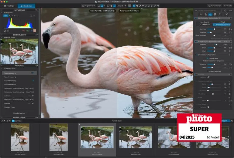
Task: Open the Geometry corrections tab icon
Action: pos(215,15)
